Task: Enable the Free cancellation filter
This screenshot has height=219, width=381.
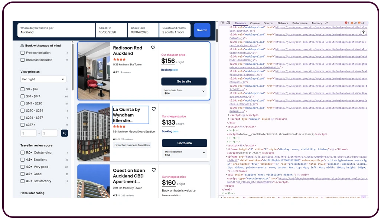Action: [23, 52]
